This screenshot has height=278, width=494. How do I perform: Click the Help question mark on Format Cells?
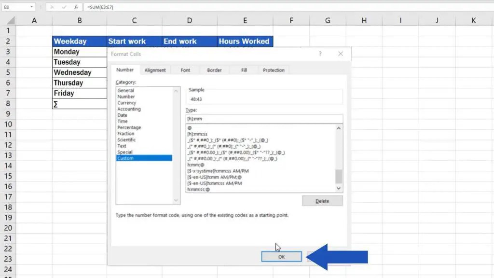pyautogui.click(x=321, y=54)
